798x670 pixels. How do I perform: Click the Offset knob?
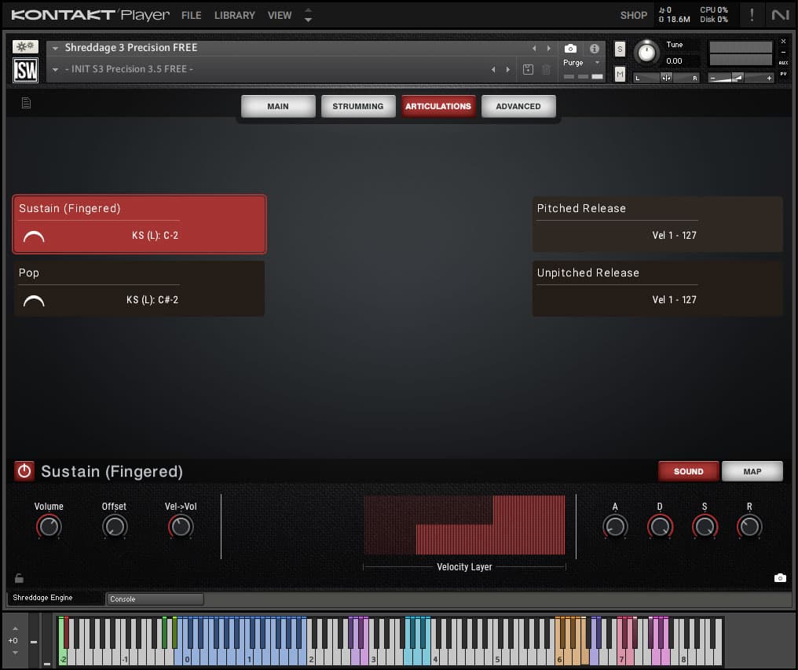[x=115, y=526]
